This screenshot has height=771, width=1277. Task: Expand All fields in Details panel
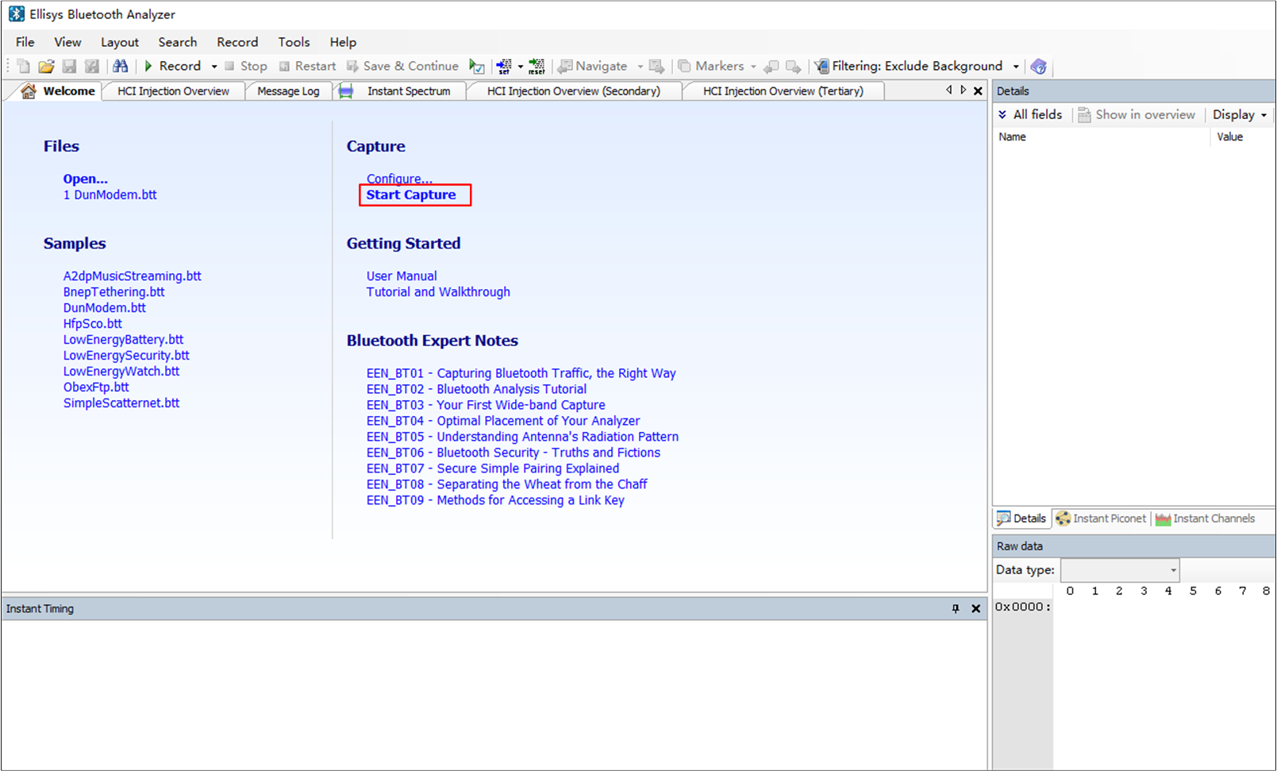click(1030, 114)
